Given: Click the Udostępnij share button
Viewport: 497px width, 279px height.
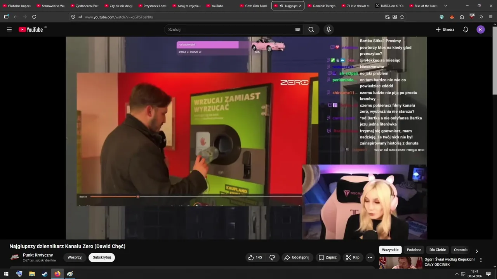Looking at the screenshot, I should click(x=297, y=257).
